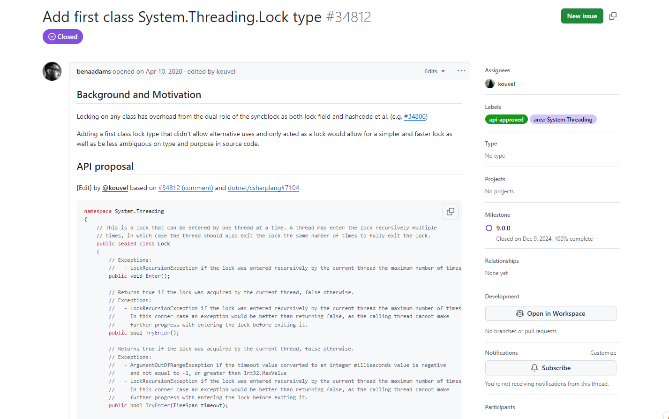Viewport: 669px width, 419px height.
Task: Customize notification settings
Action: click(x=603, y=353)
